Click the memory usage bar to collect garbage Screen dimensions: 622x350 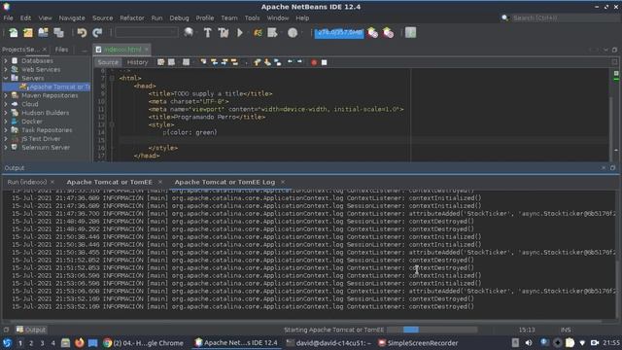[339, 33]
